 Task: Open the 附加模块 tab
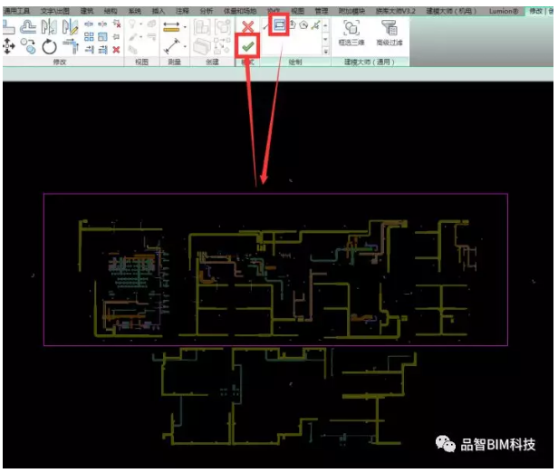[351, 12]
